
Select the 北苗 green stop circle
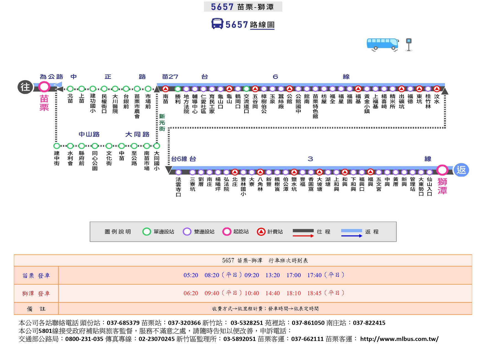pyautogui.click(x=70, y=89)
